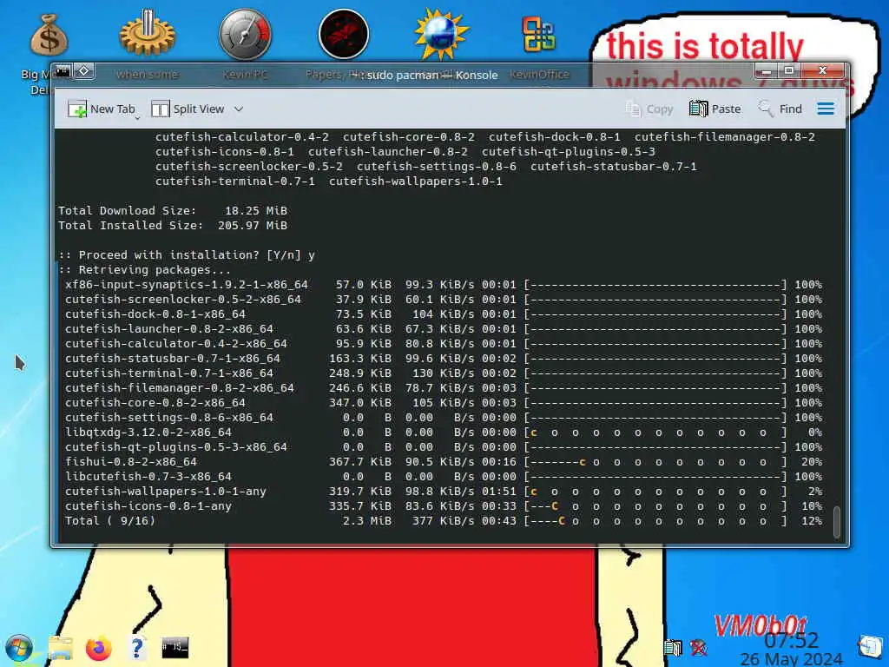Click the cutefish-screenlocker-0.5-2-x86_64 row
Screen dimensions: 889x667
coord(444,300)
